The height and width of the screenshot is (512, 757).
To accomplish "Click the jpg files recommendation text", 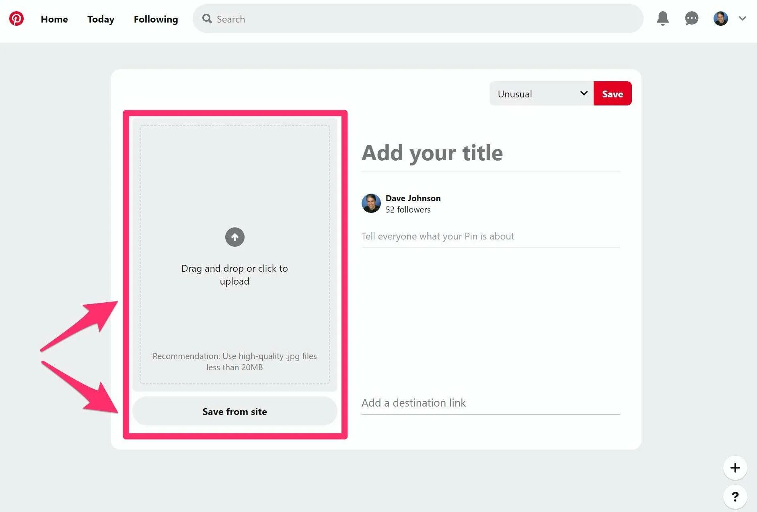I will tap(235, 361).
